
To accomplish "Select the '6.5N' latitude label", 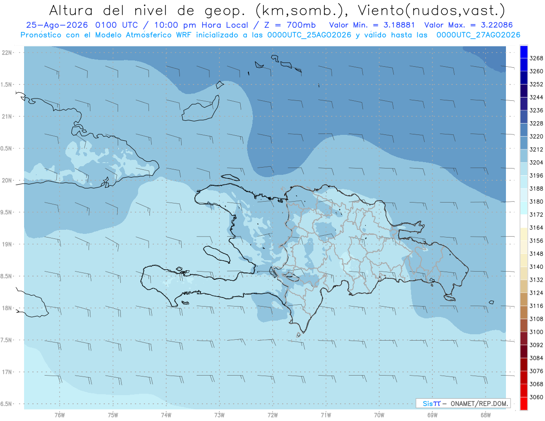I will tap(7, 404).
